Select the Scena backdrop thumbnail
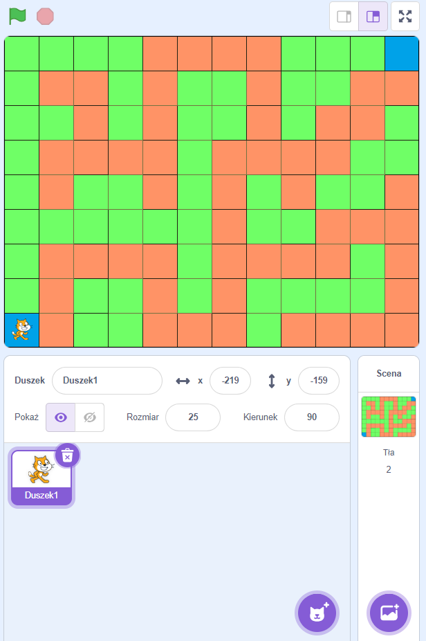This screenshot has height=641, width=426. tap(388, 417)
